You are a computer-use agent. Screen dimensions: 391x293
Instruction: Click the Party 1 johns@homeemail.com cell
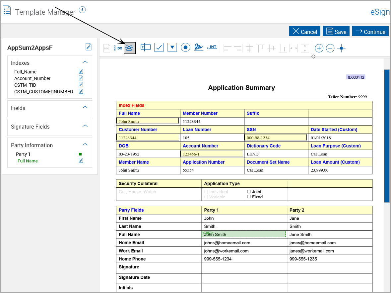coord(244,243)
